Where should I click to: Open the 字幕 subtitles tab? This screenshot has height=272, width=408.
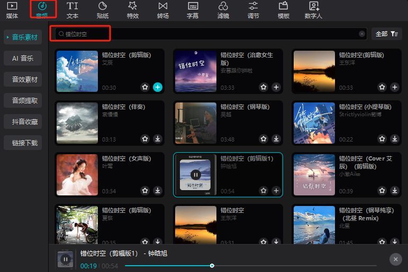coord(193,11)
